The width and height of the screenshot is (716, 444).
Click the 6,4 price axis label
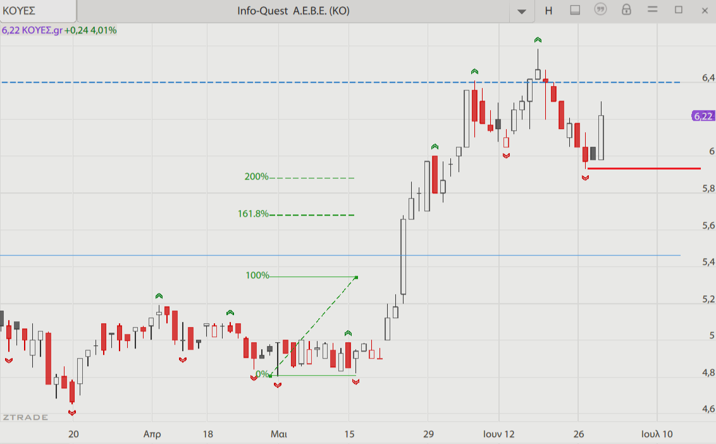coord(708,78)
